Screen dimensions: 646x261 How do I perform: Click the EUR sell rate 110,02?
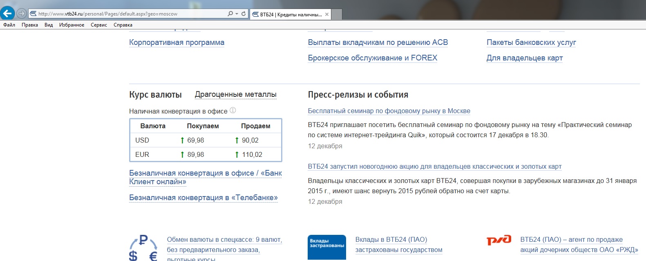point(252,154)
